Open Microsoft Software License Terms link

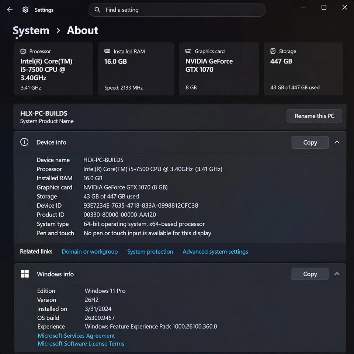(81, 343)
